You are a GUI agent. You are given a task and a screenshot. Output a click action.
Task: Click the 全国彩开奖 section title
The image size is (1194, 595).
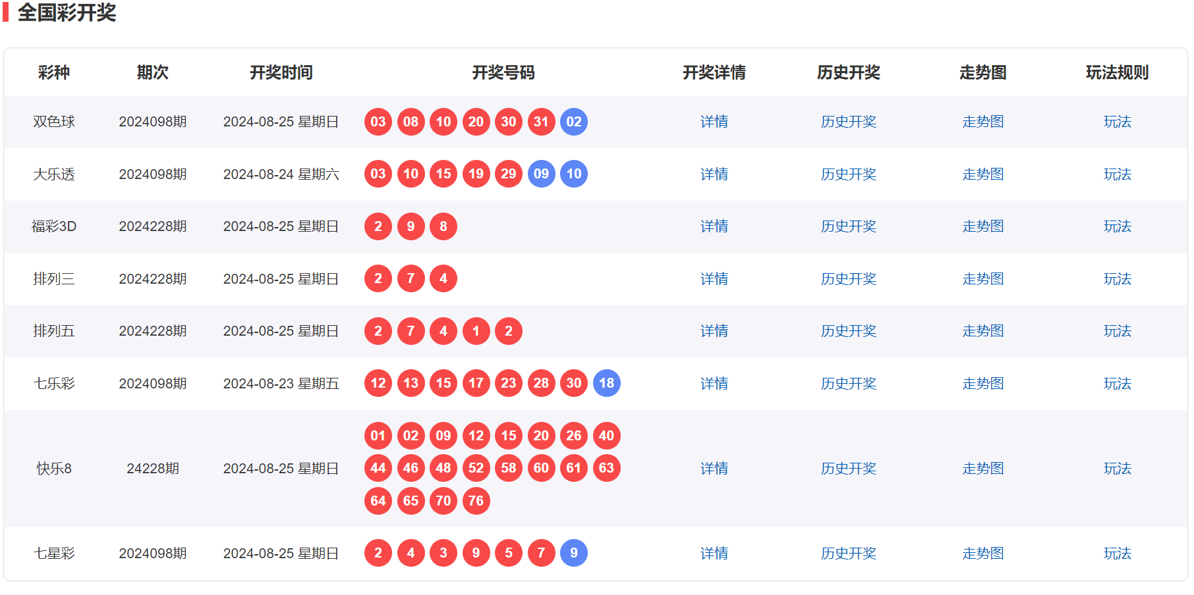(x=67, y=13)
